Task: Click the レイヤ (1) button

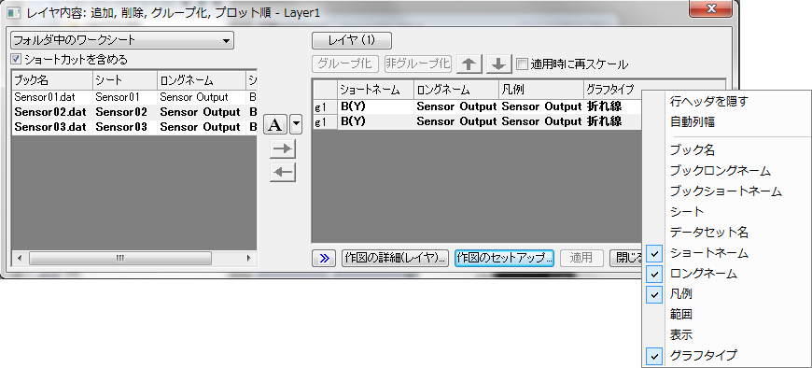Action: point(352,40)
